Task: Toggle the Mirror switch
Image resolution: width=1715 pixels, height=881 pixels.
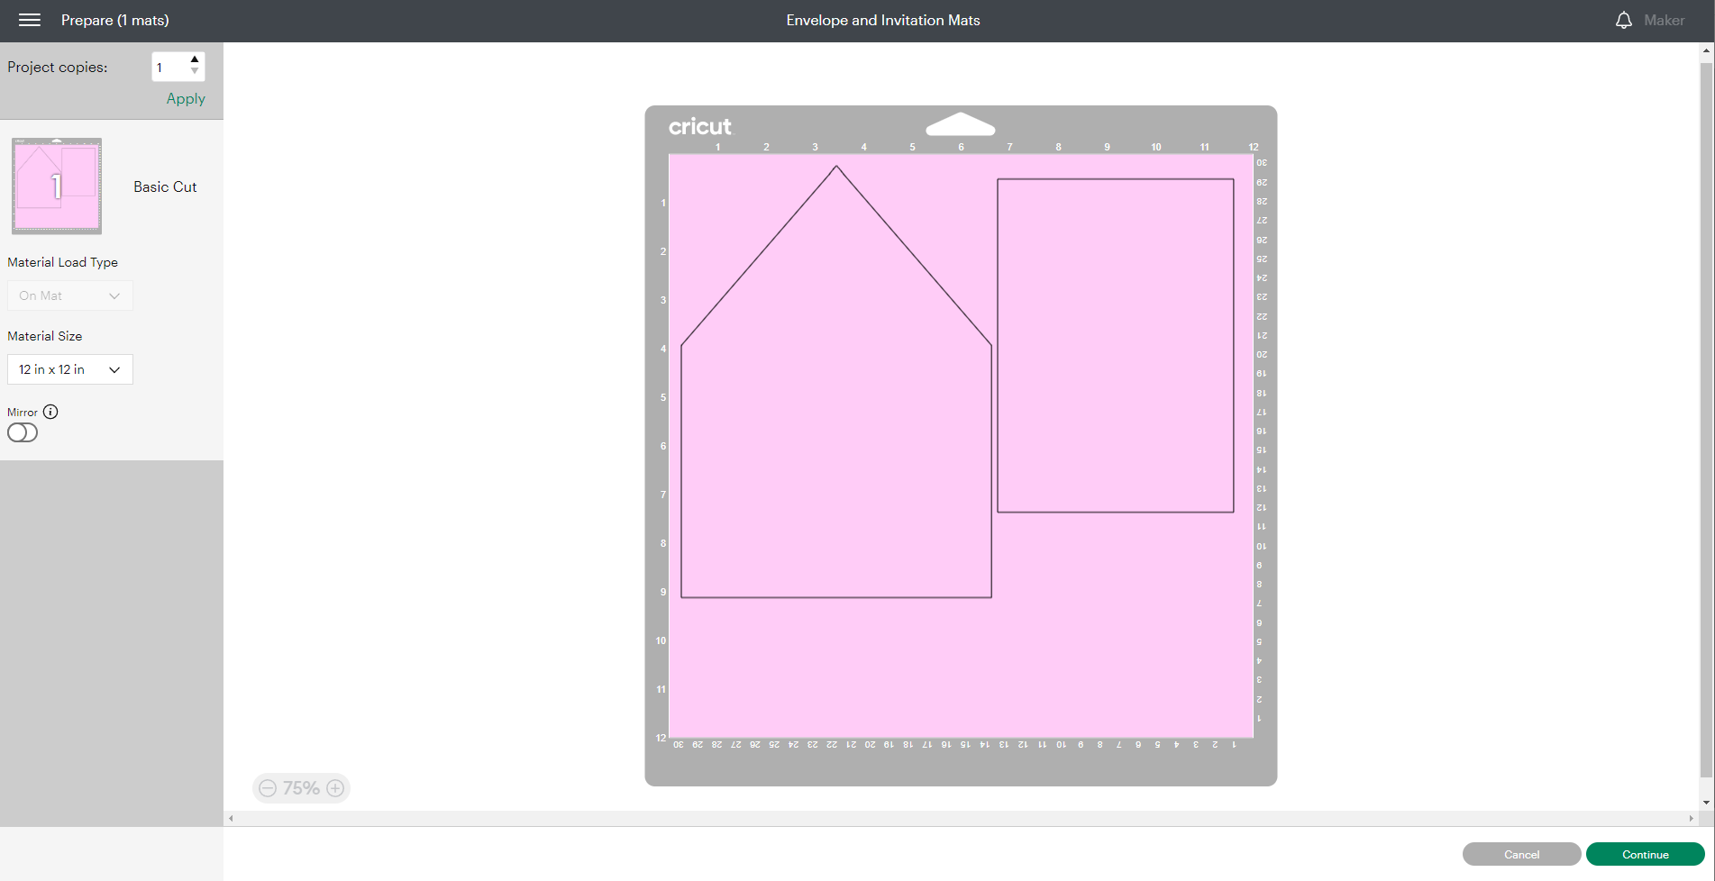Action: point(23,432)
